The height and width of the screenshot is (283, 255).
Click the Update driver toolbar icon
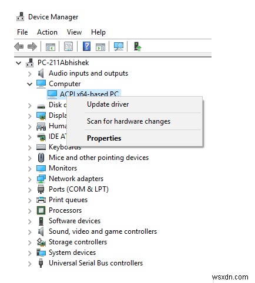tap(137, 46)
